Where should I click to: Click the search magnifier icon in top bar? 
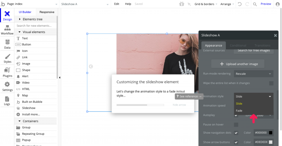pos(255,4)
